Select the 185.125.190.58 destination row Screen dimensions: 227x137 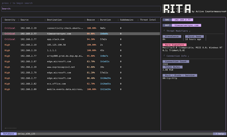tap(81, 45)
